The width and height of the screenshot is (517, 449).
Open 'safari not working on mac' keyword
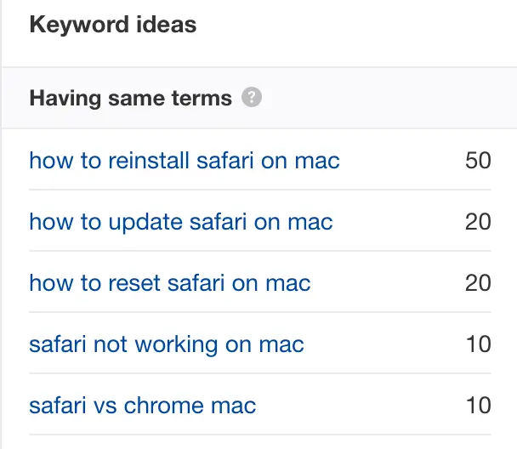tap(167, 344)
